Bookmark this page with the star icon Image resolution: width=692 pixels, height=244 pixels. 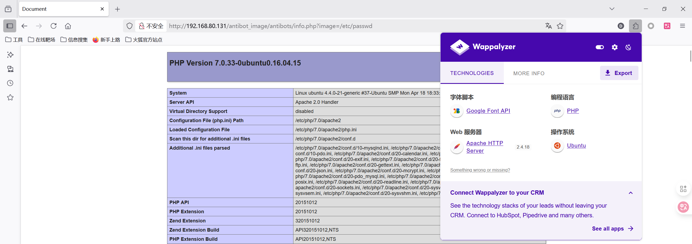pyautogui.click(x=560, y=26)
